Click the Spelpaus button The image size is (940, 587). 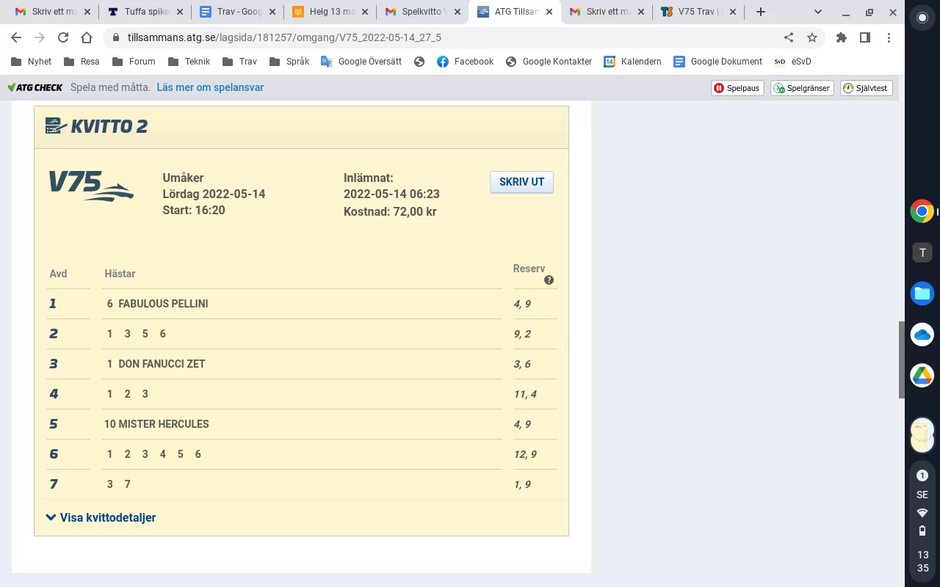(737, 88)
